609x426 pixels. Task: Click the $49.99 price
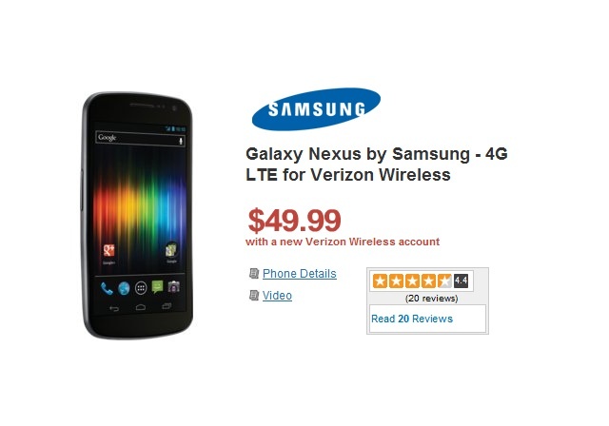(294, 221)
